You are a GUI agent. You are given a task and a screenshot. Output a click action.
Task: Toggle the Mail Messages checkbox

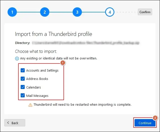(23, 95)
